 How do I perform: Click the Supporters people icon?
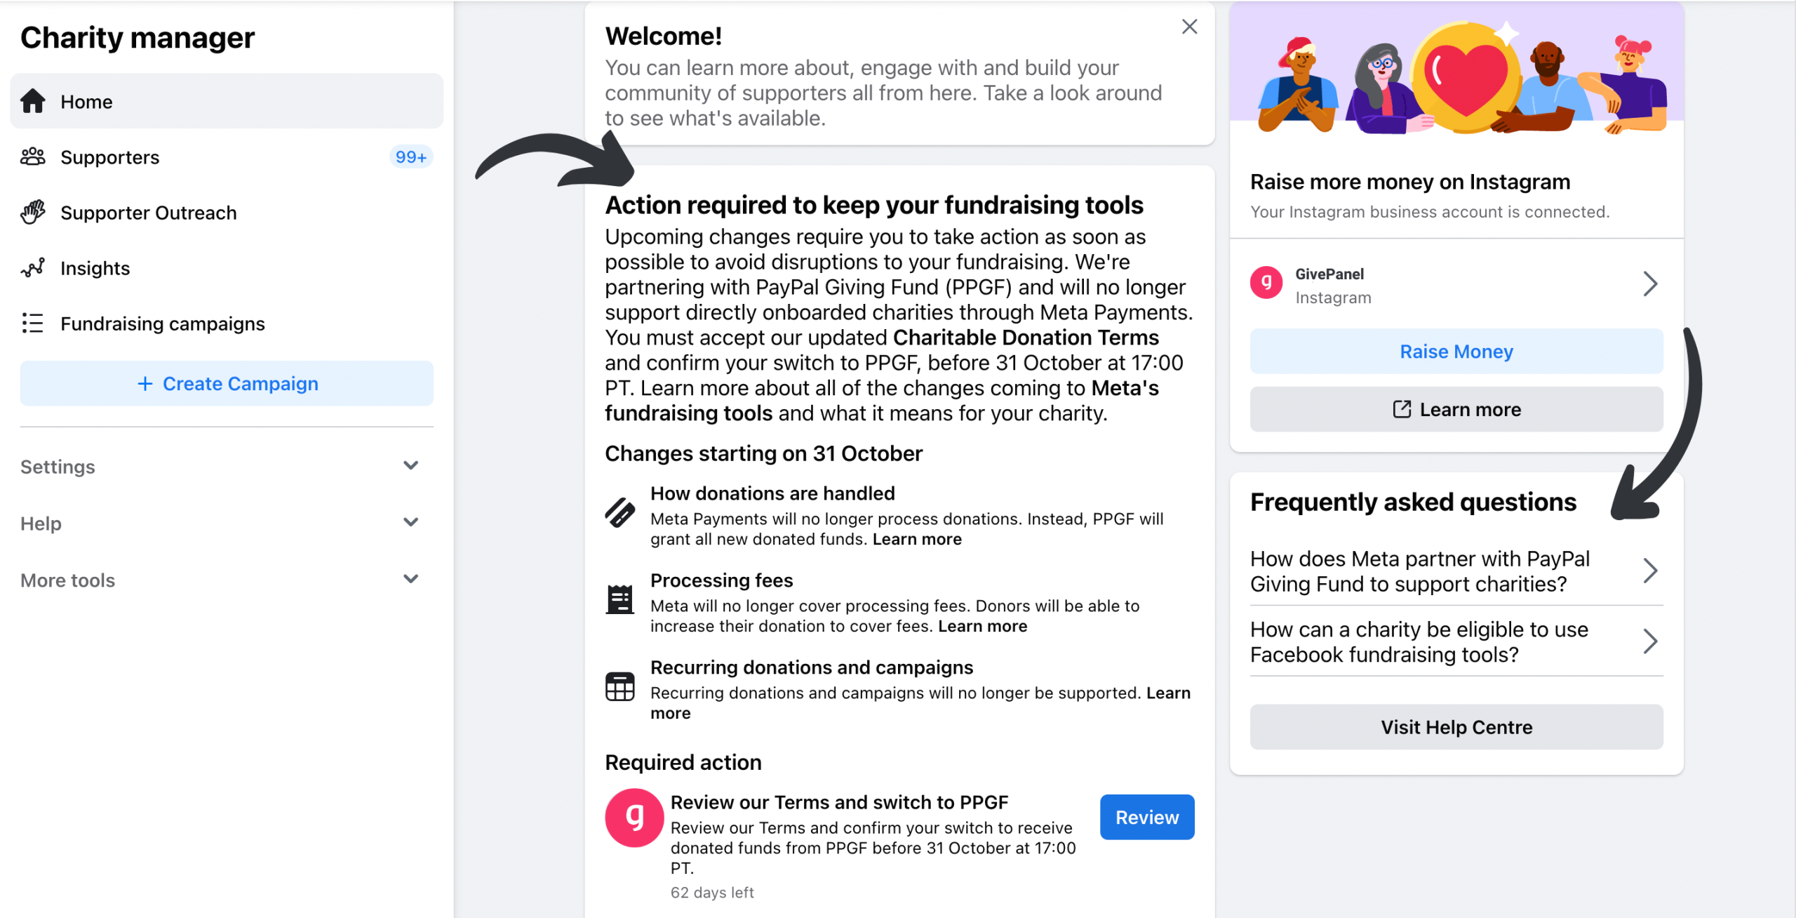point(32,157)
